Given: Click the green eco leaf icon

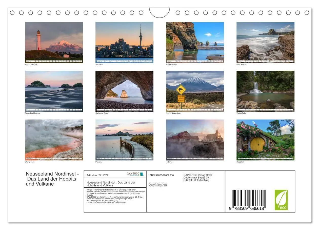Looking at the screenshot, I should tap(281, 200).
